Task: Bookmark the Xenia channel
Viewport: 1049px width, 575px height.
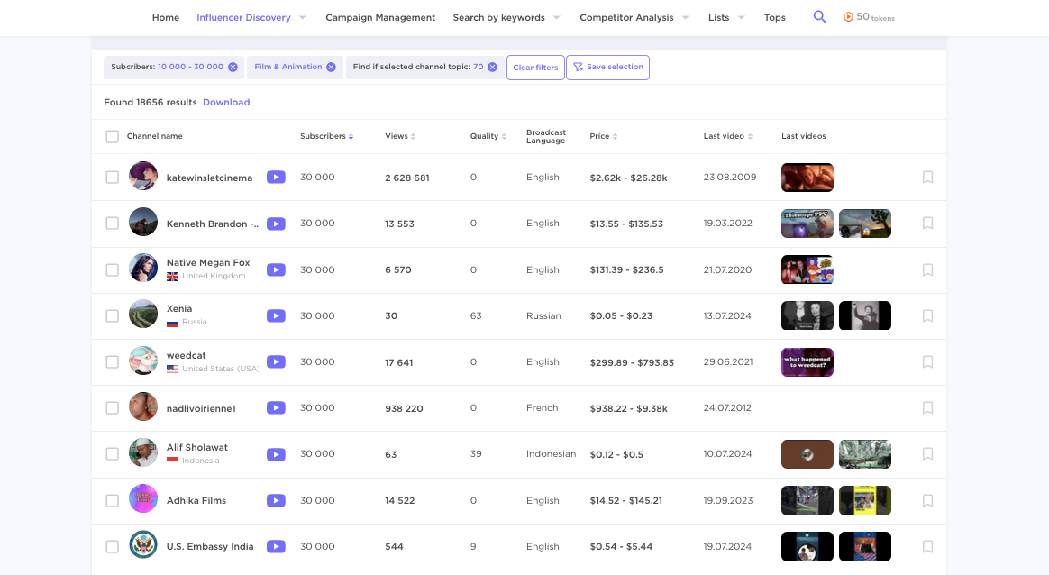Action: pyautogui.click(x=927, y=315)
